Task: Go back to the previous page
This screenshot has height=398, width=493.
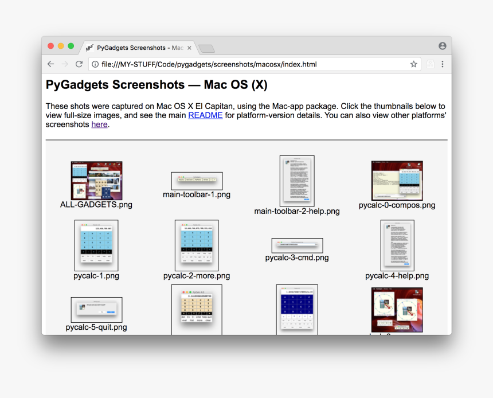Action: (x=50, y=64)
